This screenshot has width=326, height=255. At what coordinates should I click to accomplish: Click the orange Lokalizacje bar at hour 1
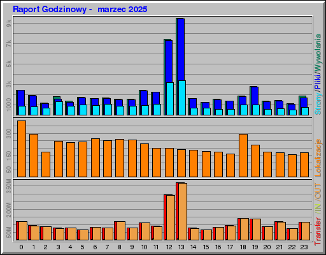[34, 156]
